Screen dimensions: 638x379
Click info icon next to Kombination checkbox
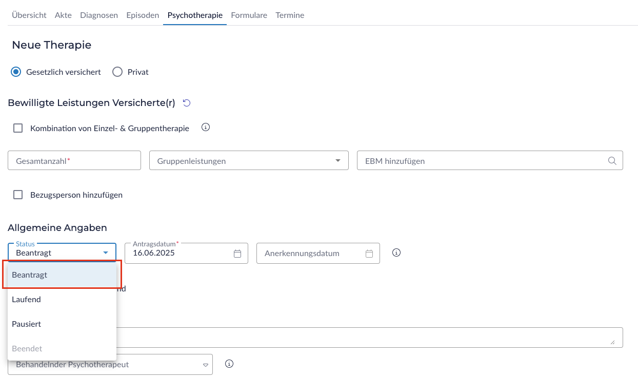206,128
